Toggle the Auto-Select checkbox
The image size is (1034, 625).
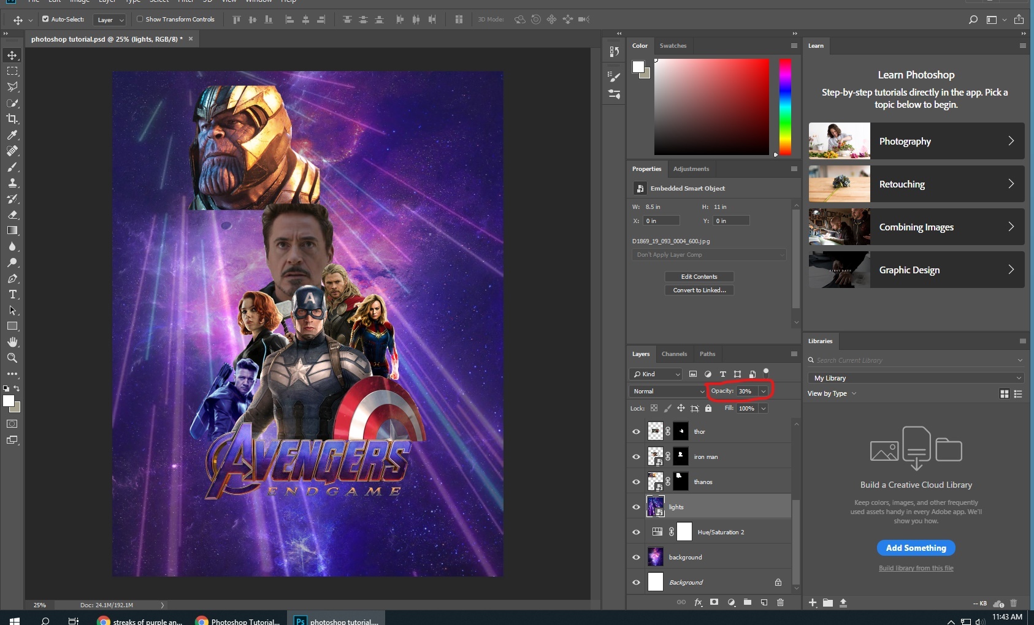tap(45, 19)
